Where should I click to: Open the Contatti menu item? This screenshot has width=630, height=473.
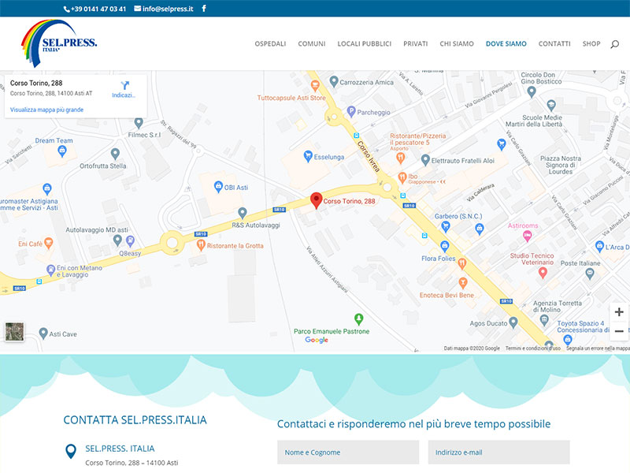pyautogui.click(x=554, y=44)
